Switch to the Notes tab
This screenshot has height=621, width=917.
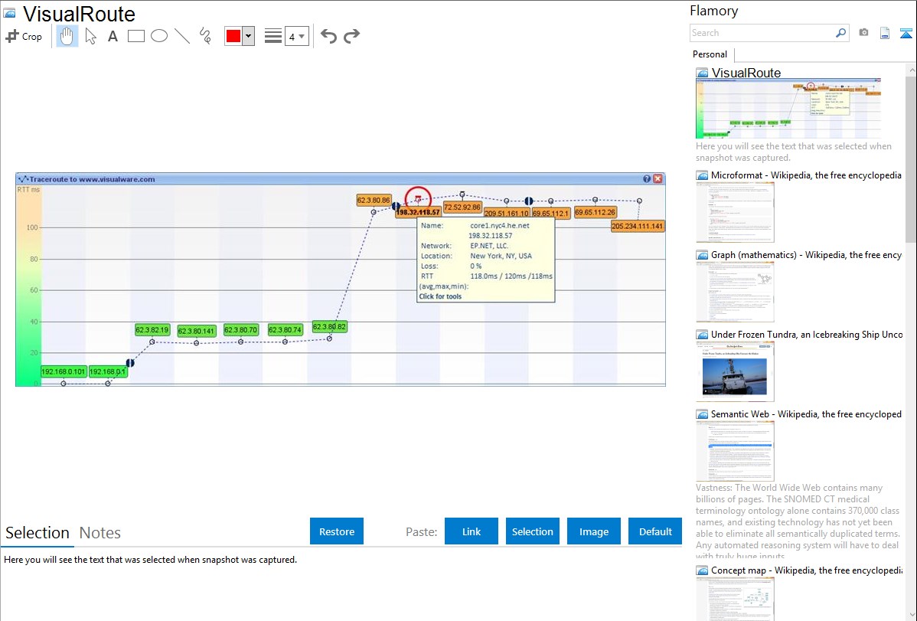100,533
